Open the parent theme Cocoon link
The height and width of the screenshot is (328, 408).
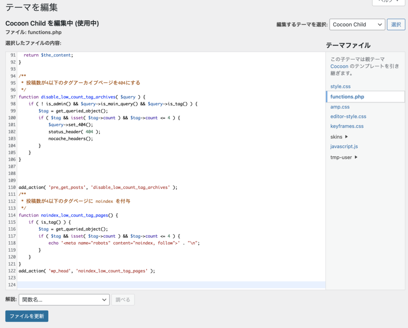point(339,65)
